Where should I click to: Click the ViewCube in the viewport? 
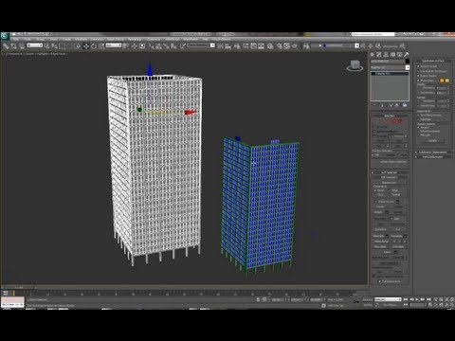(355, 65)
